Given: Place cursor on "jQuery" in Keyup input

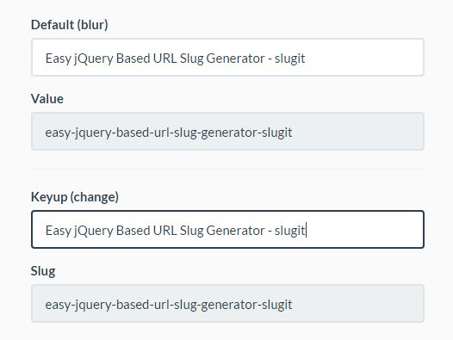Looking at the screenshot, I should 93,231.
